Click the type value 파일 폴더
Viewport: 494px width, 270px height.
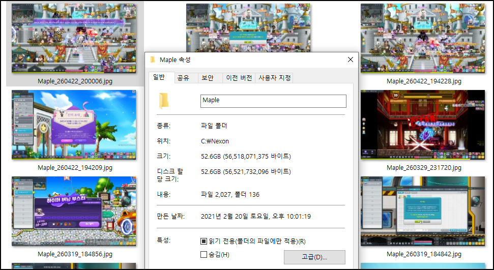(x=214, y=126)
